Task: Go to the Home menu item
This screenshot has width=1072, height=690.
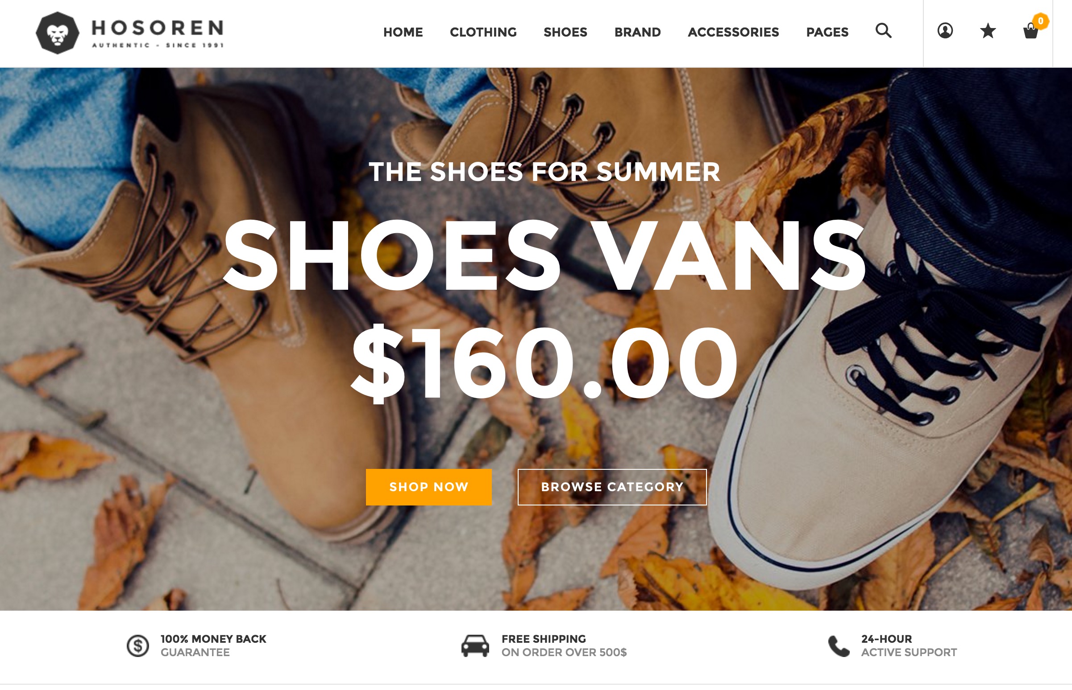Action: point(403,32)
